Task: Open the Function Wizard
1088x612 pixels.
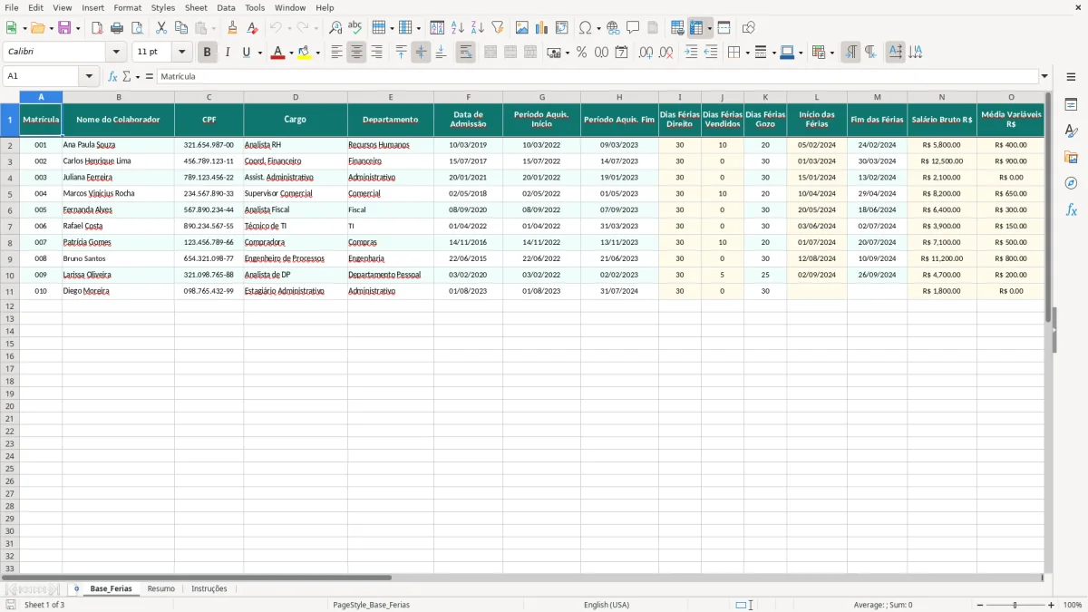Action: click(x=113, y=76)
